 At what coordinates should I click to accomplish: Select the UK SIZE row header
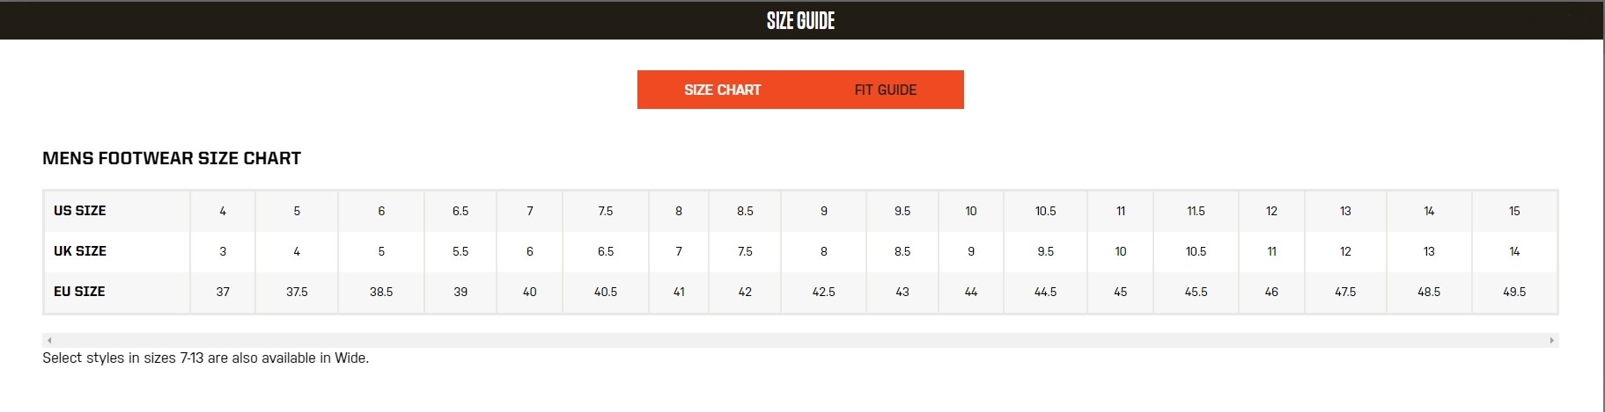point(80,251)
